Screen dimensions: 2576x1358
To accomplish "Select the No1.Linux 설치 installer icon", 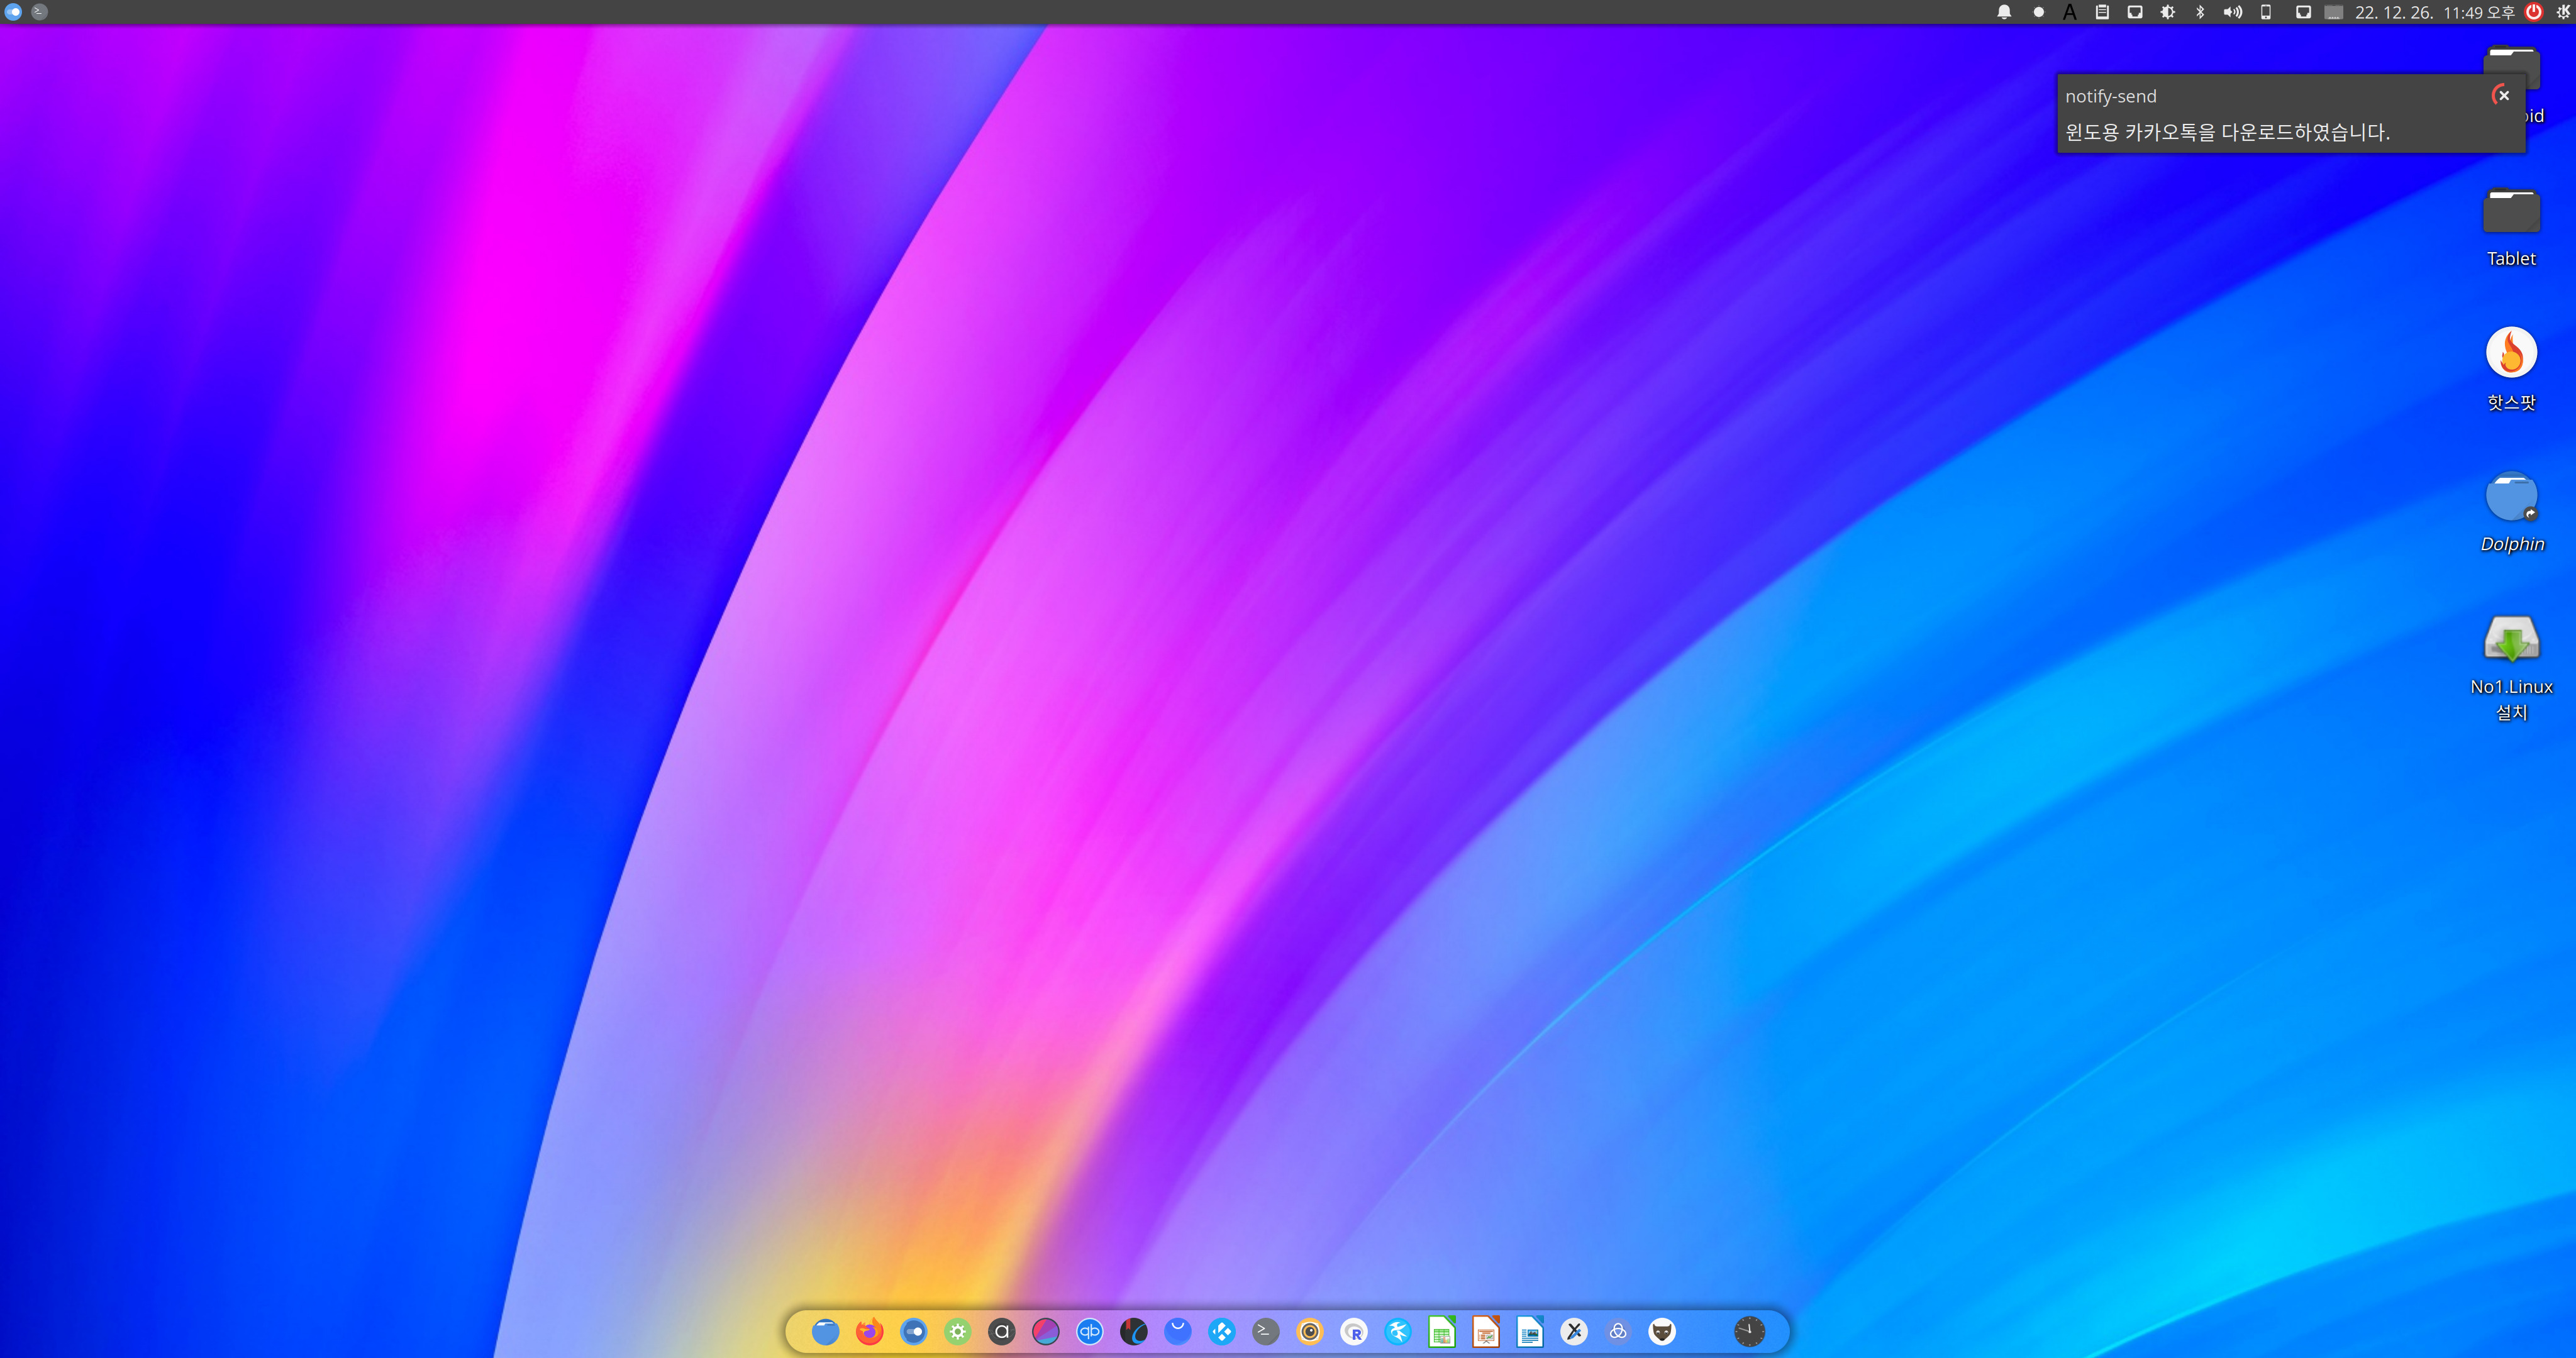I will pos(2511,667).
